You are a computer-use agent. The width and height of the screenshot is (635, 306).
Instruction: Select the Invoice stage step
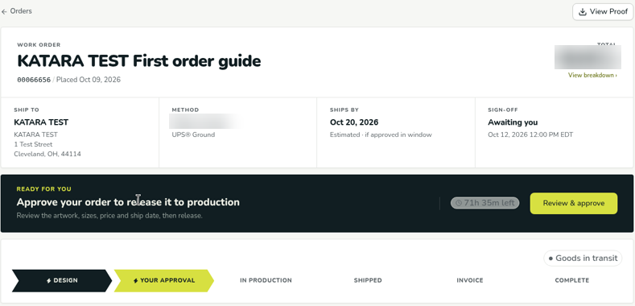[x=470, y=280]
